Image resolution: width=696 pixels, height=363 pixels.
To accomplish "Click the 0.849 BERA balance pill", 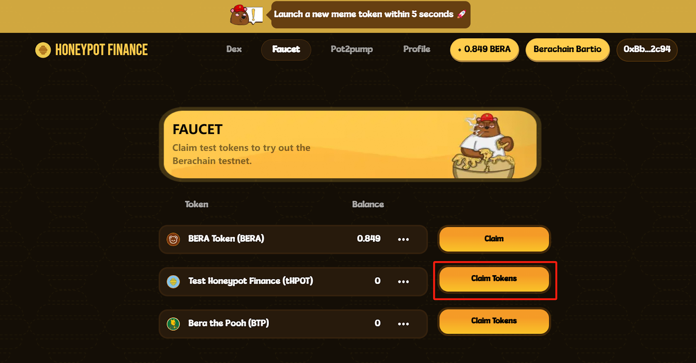I will 485,50.
